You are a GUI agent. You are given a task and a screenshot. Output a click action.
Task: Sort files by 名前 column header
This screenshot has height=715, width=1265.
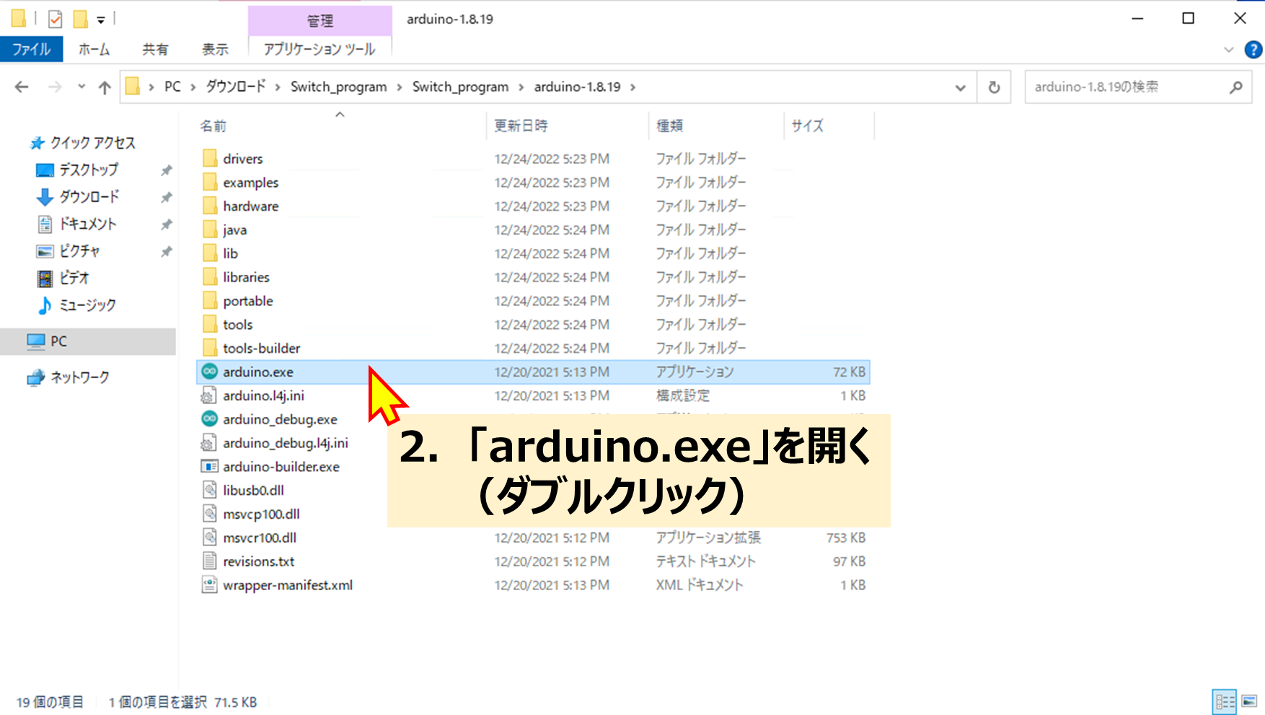(213, 126)
